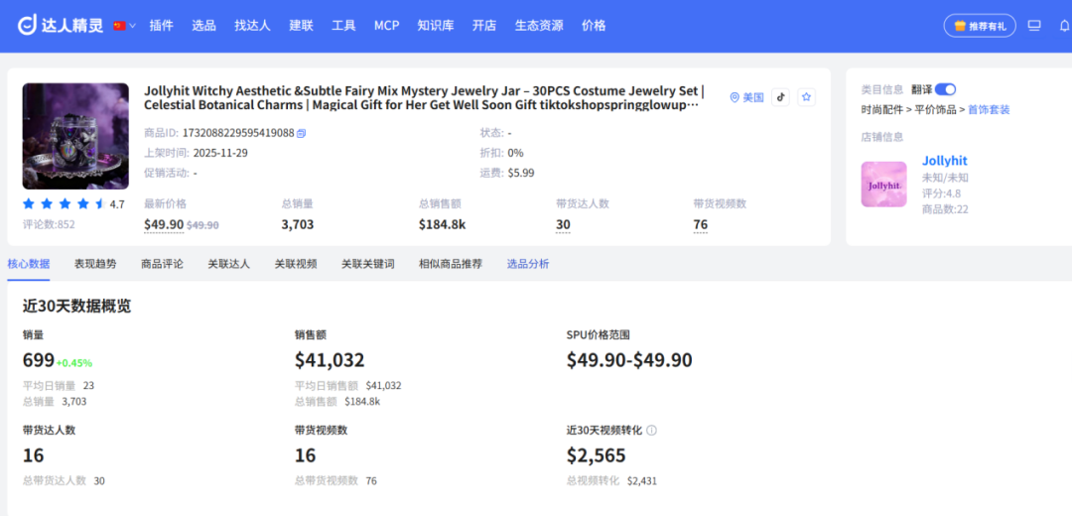Click the 上架时间 2025-11-29 value

220,153
